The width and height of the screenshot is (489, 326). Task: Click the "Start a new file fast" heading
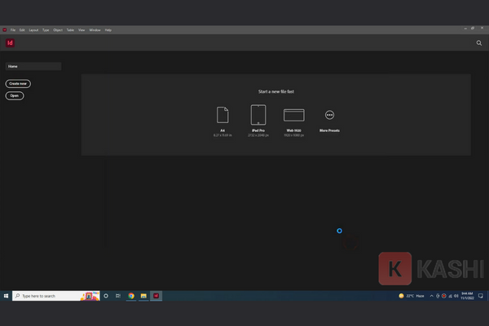click(x=276, y=91)
